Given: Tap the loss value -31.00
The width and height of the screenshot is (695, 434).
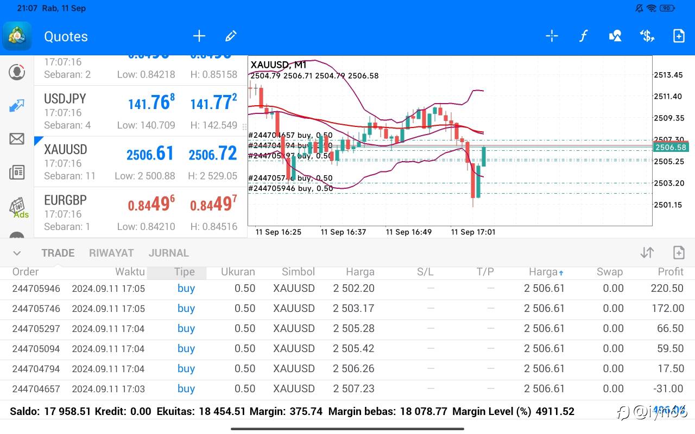Looking at the screenshot, I should 667,389.
